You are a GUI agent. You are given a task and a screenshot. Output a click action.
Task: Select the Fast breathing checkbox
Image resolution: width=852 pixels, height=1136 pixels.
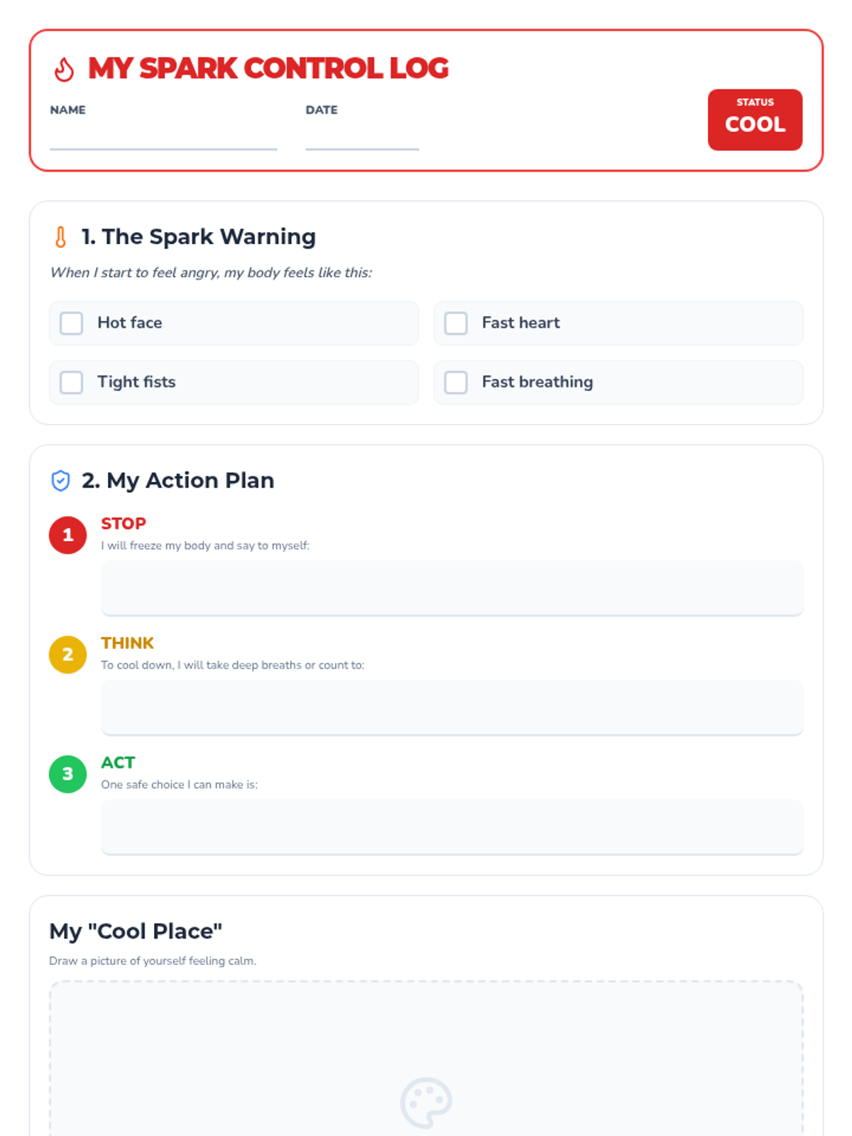[456, 382]
